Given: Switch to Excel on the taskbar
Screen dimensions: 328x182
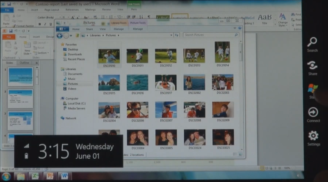Looking at the screenshot, I should click(x=35, y=176).
